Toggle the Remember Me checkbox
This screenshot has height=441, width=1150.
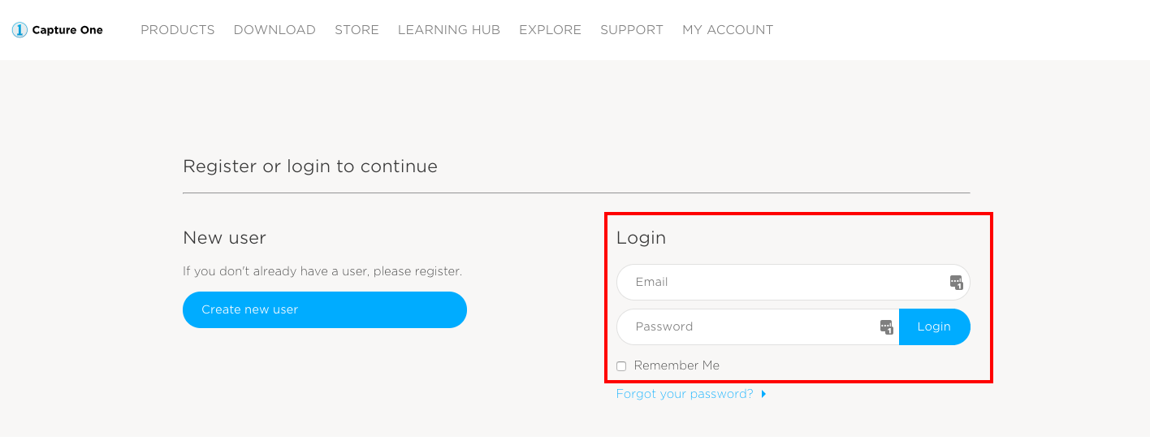[621, 366]
